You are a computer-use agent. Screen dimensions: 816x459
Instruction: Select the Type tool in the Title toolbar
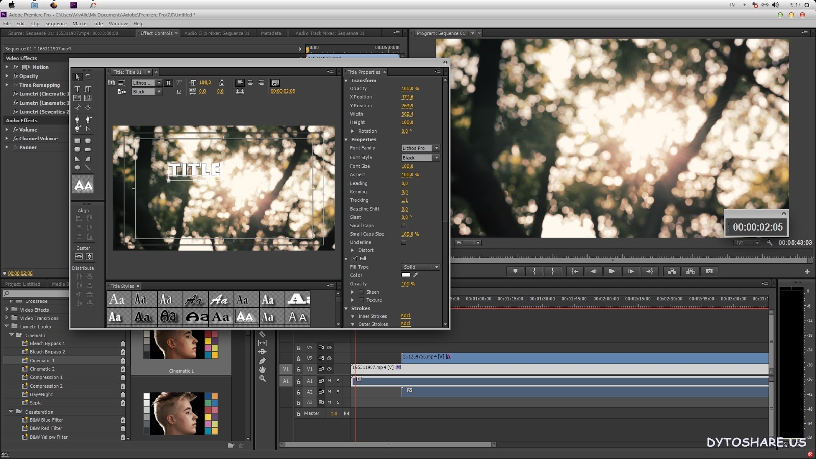click(77, 89)
